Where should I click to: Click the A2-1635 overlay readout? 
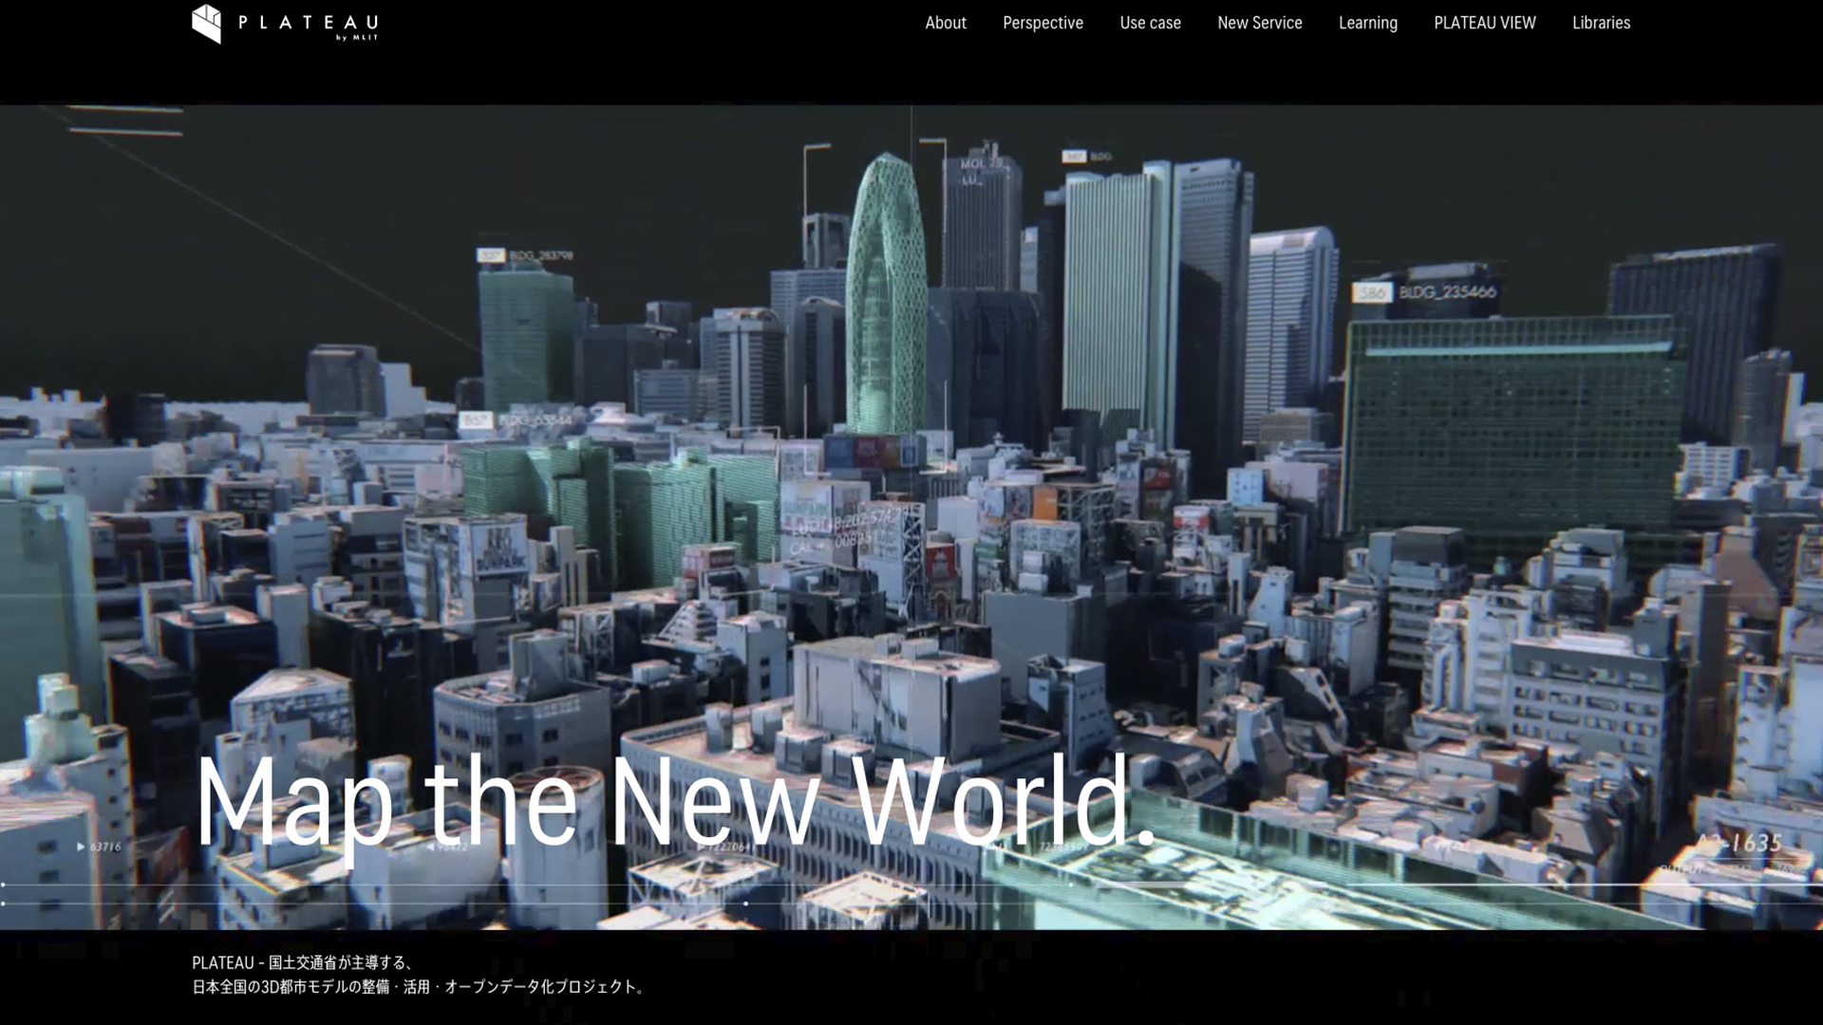(x=1739, y=843)
